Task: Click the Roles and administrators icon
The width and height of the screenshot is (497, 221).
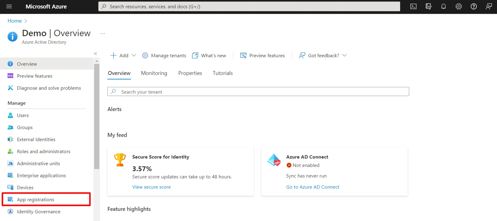Action: [x=10, y=151]
